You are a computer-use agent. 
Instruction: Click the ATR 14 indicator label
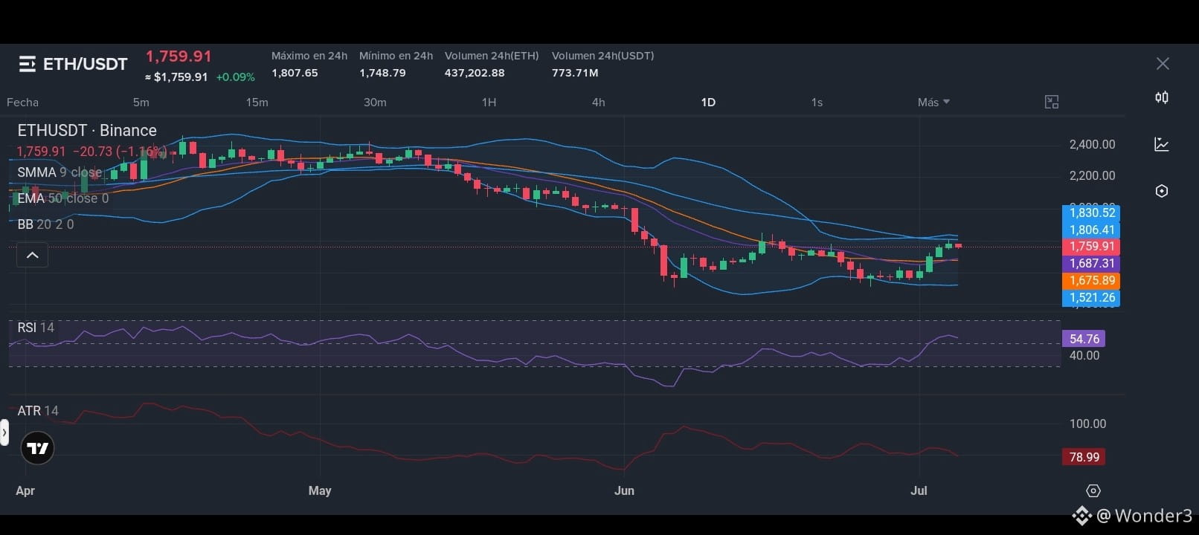38,411
